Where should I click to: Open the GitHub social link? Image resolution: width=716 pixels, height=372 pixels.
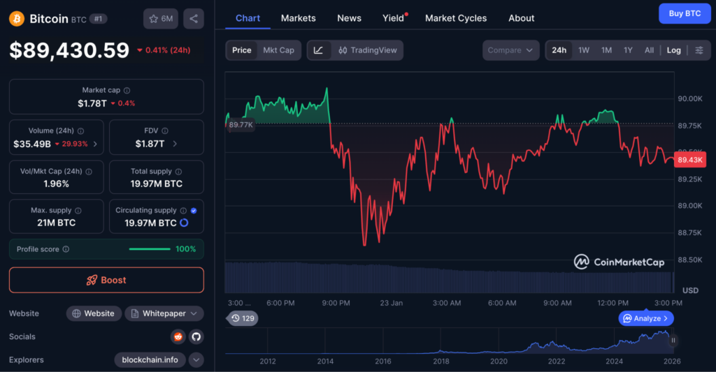[196, 336]
